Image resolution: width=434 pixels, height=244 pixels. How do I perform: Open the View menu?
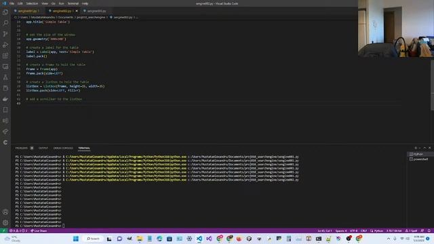click(45, 3)
